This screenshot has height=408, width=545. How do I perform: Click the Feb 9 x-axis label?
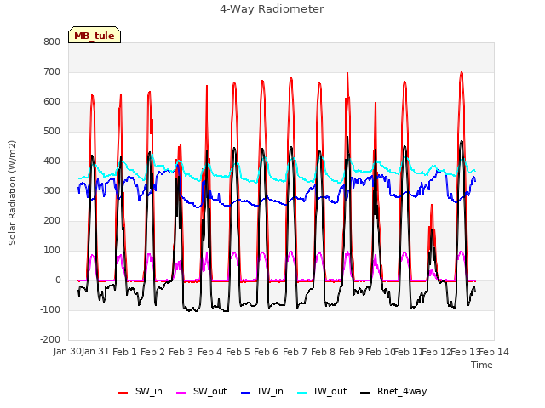(351, 352)
